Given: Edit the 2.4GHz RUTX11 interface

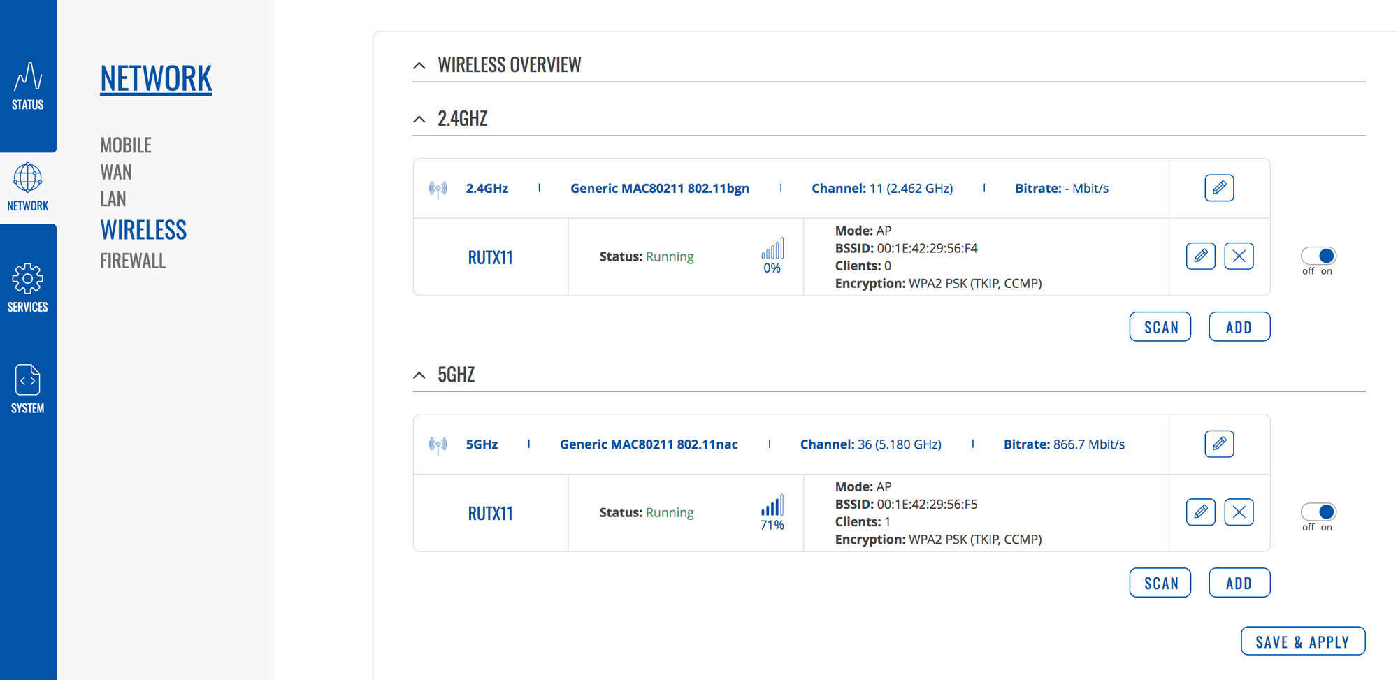Looking at the screenshot, I should pyautogui.click(x=1201, y=256).
